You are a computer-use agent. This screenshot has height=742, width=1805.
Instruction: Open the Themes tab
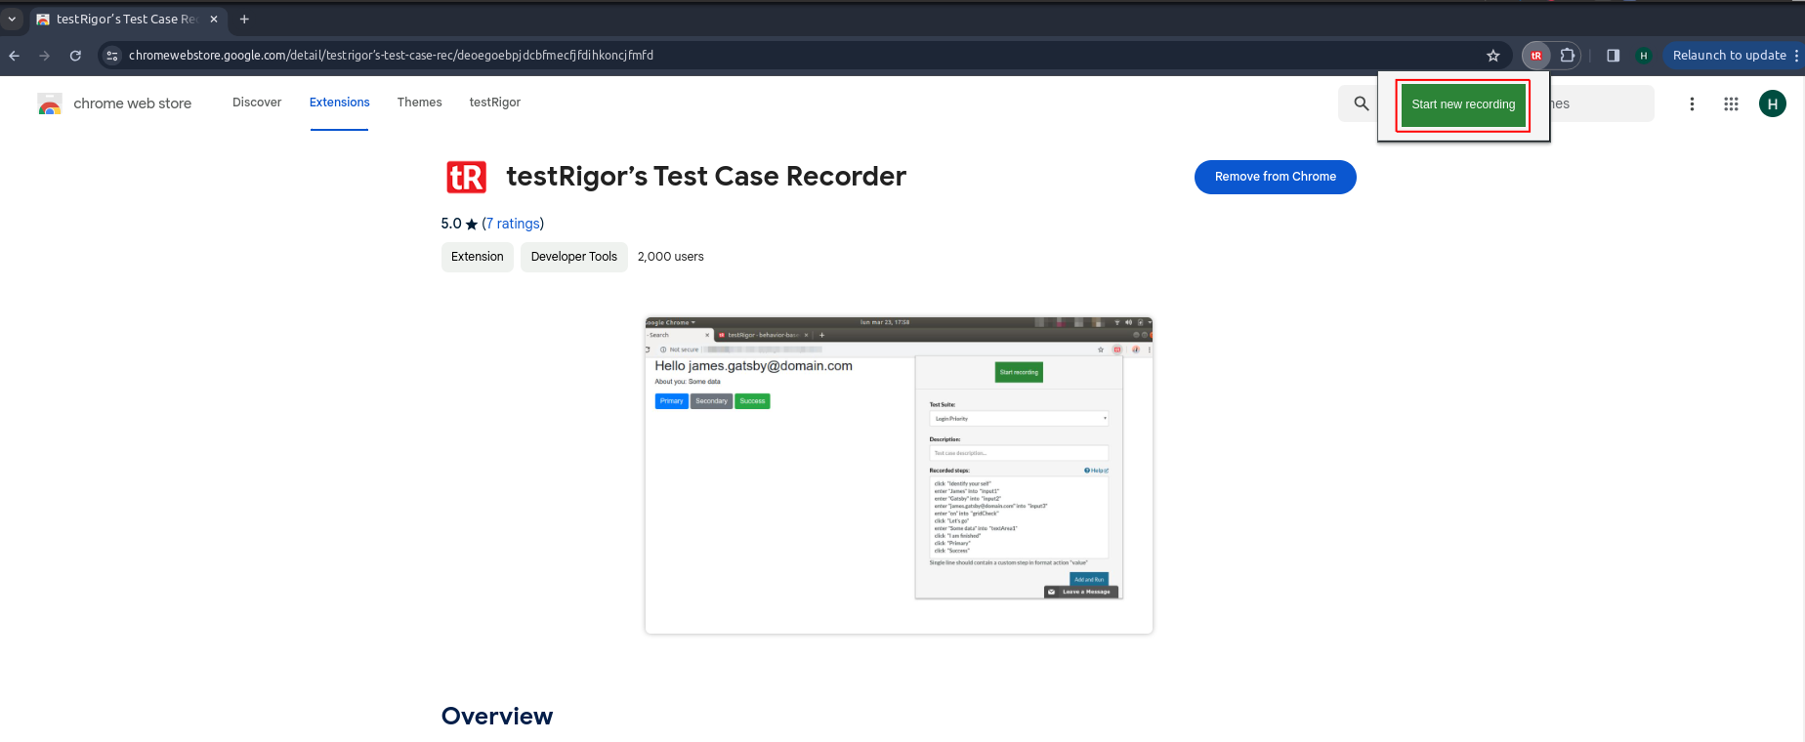[x=419, y=103]
